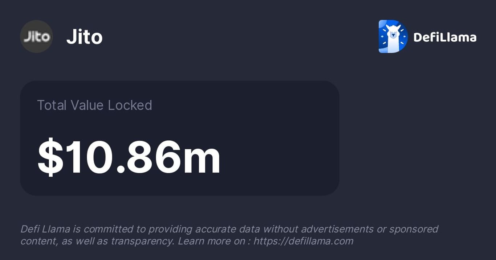Click the $10.86m TVL figure
496x260 pixels.
coord(129,157)
